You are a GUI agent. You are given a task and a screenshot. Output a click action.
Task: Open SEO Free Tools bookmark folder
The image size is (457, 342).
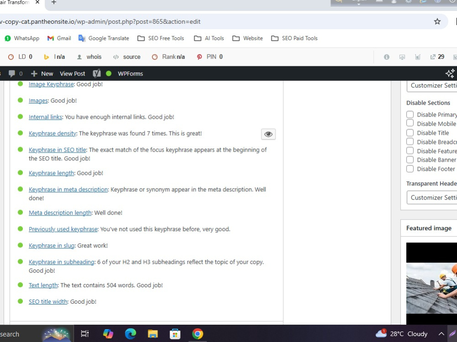161,38
